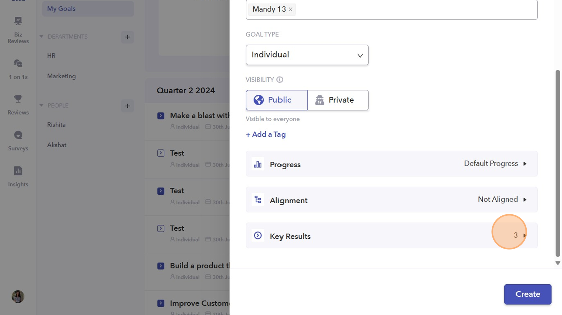Add a new person with plus icon
562x315 pixels.
click(x=127, y=106)
